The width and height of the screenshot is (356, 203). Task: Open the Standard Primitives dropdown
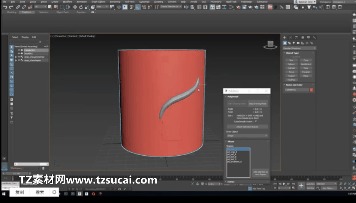click(299, 48)
